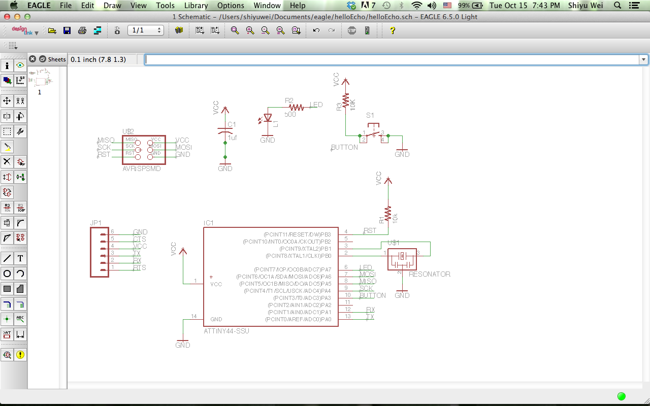Select the Paste tool
The width and height of the screenshot is (650, 406).
pyautogui.click(x=7, y=147)
